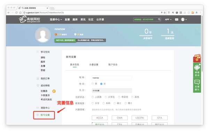209x132 pixels.
Task: Click the green 签到领高顿币 button
Action: click(x=65, y=40)
